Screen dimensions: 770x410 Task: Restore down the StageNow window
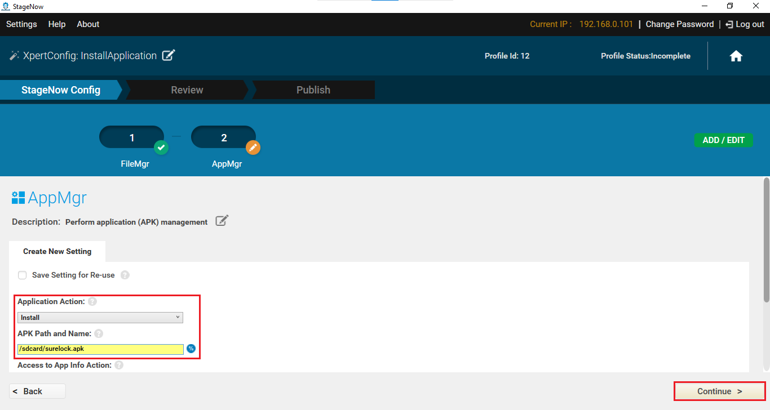(730, 6)
